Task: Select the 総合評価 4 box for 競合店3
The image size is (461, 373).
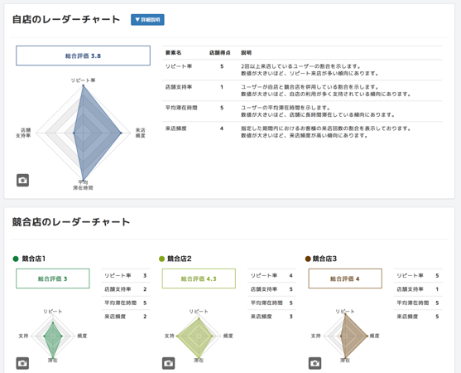Action: tap(345, 279)
